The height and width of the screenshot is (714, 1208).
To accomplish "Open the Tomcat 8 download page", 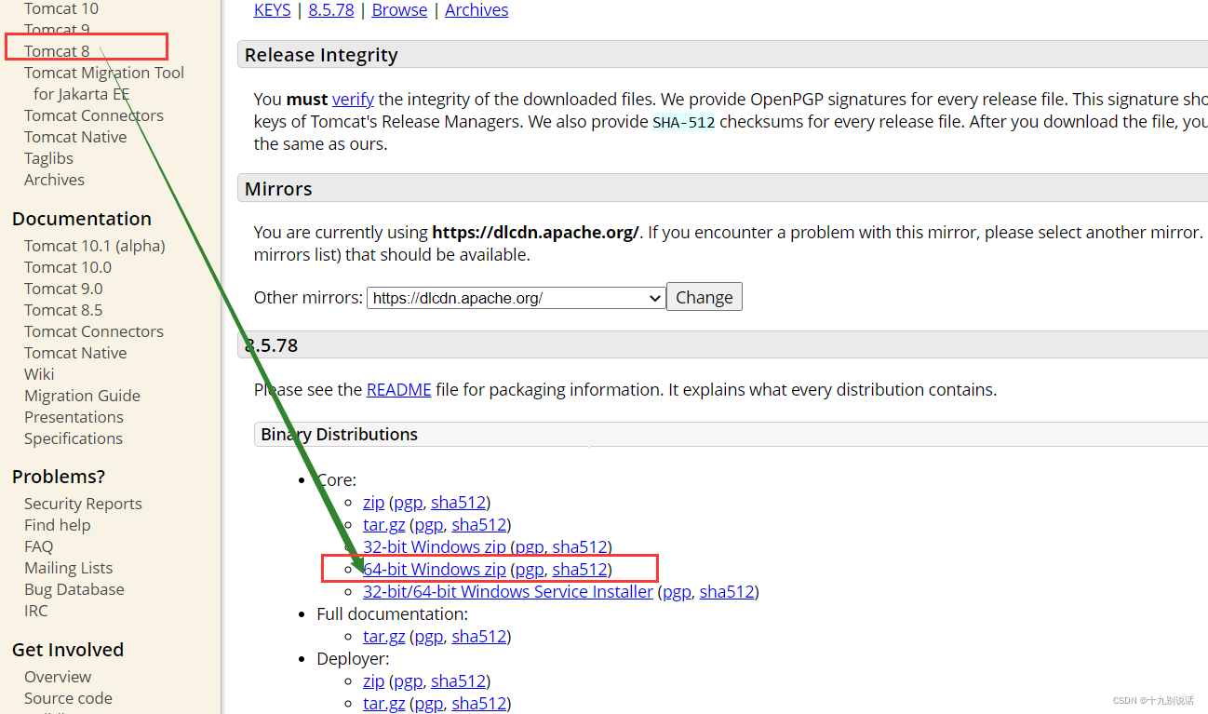I will coord(57,51).
